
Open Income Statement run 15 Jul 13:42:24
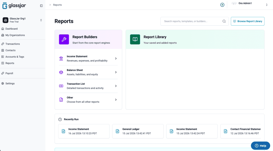pyautogui.click(x=192, y=131)
